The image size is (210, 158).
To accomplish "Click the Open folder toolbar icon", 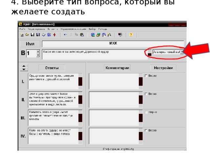I will click(x=27, y=35).
